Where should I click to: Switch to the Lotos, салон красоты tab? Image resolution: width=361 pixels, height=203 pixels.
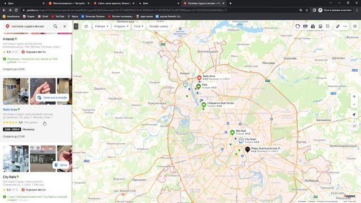113,3
